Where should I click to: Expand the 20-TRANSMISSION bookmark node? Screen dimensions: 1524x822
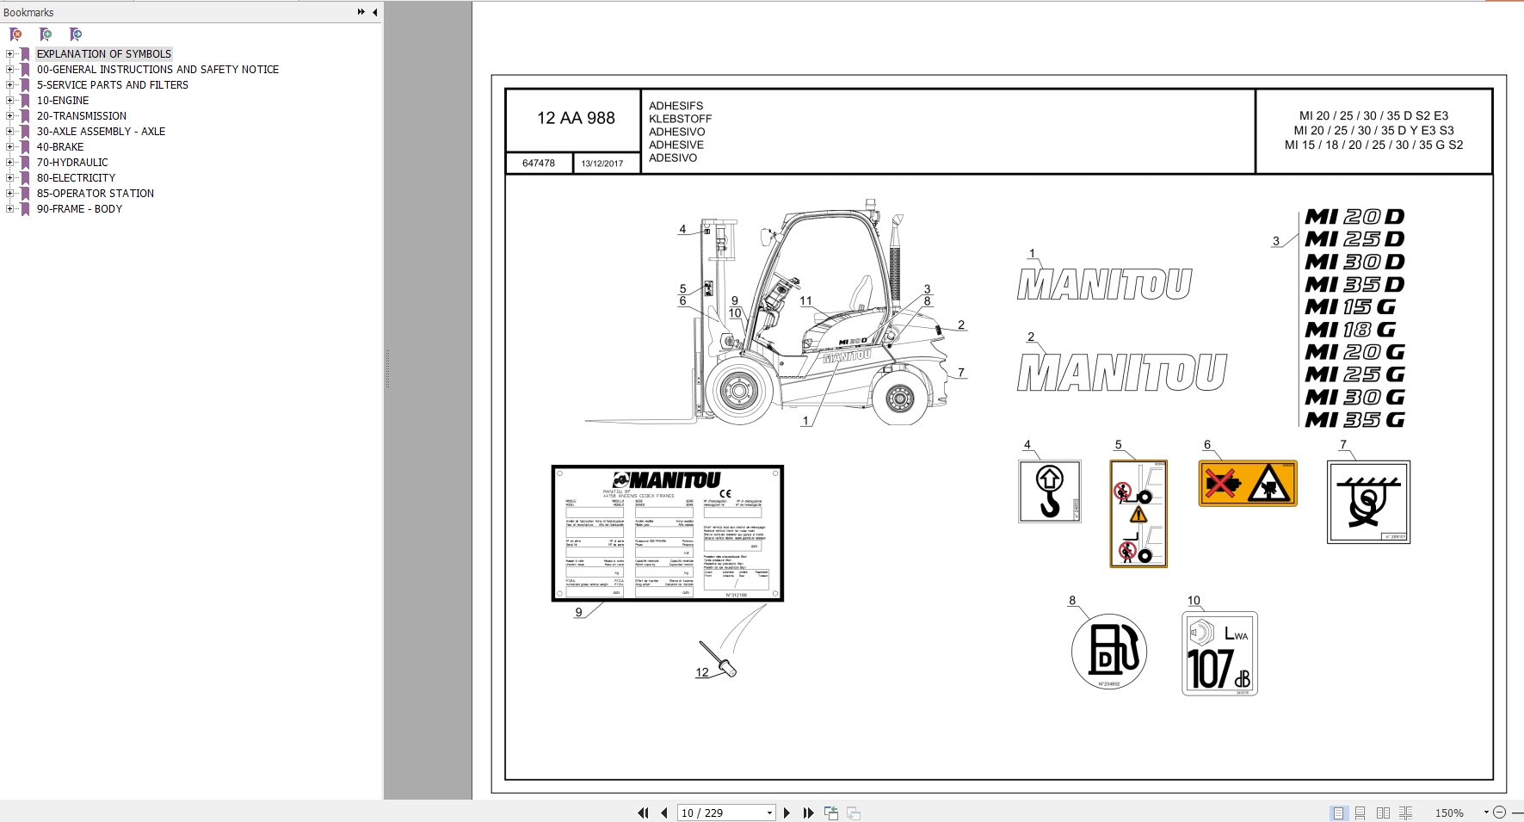tap(9, 115)
